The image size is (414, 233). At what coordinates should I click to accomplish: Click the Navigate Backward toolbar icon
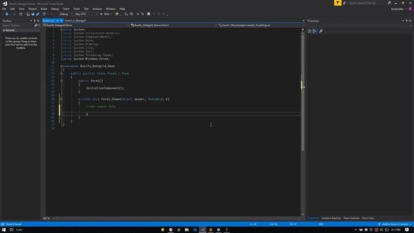[x=6, y=14]
